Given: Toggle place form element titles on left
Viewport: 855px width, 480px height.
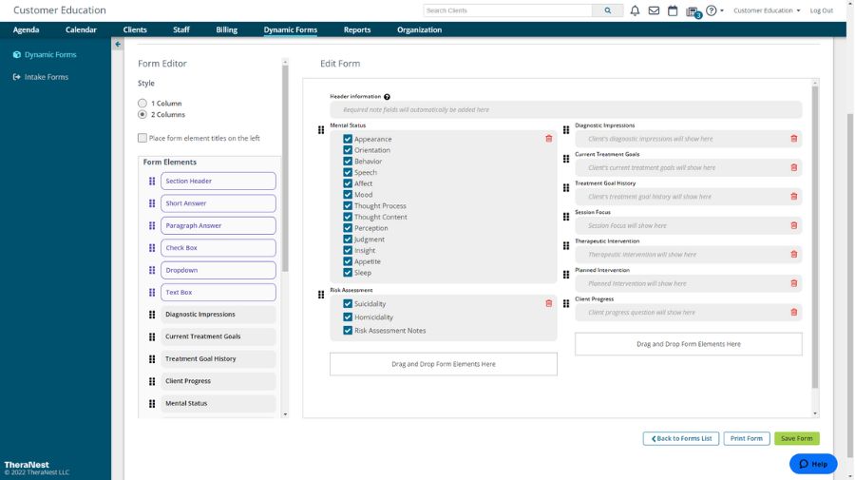Looking at the screenshot, I should 142,138.
